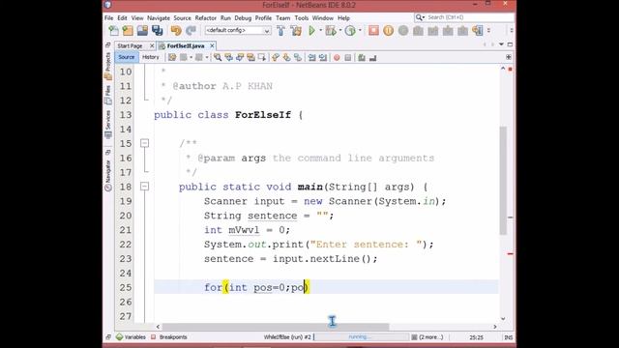Click the New File toolbar icon
Image resolution: width=619 pixels, height=348 pixels.
pos(113,30)
